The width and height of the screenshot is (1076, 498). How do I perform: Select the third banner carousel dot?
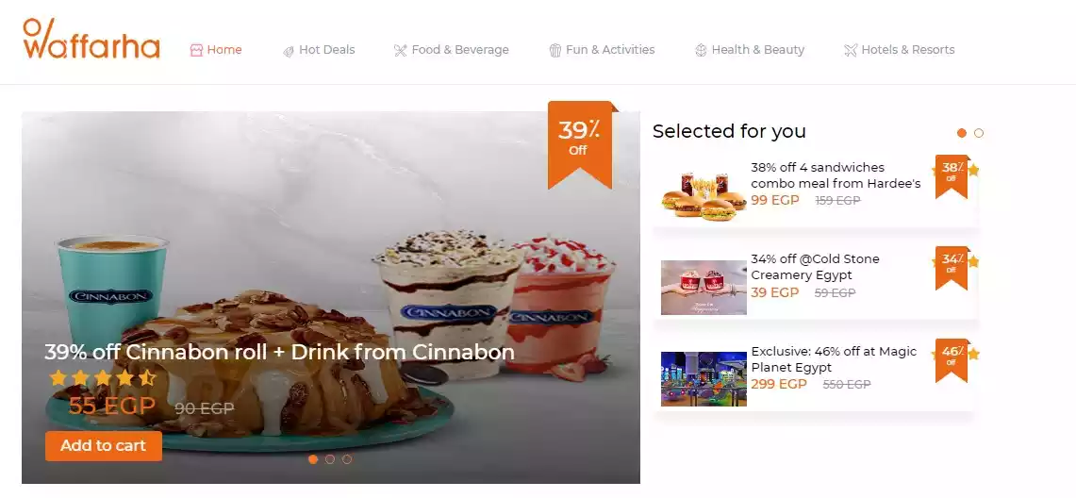click(346, 459)
